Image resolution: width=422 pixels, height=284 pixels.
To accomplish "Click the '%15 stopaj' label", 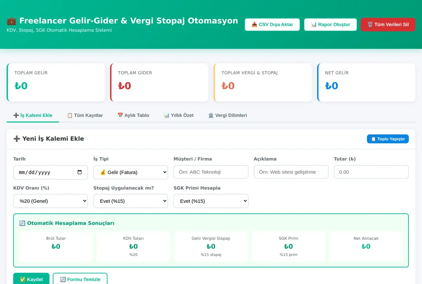I will 211,254.
